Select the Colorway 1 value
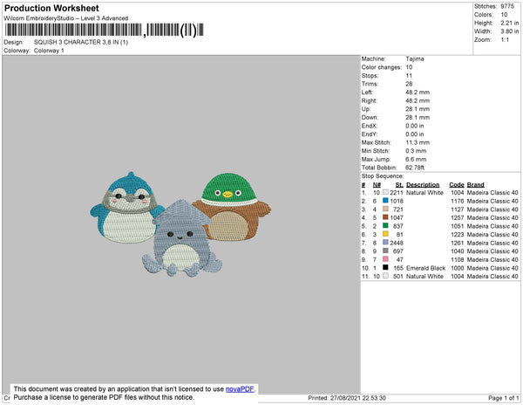Screen dimensions: 523x405 [x=49, y=51]
